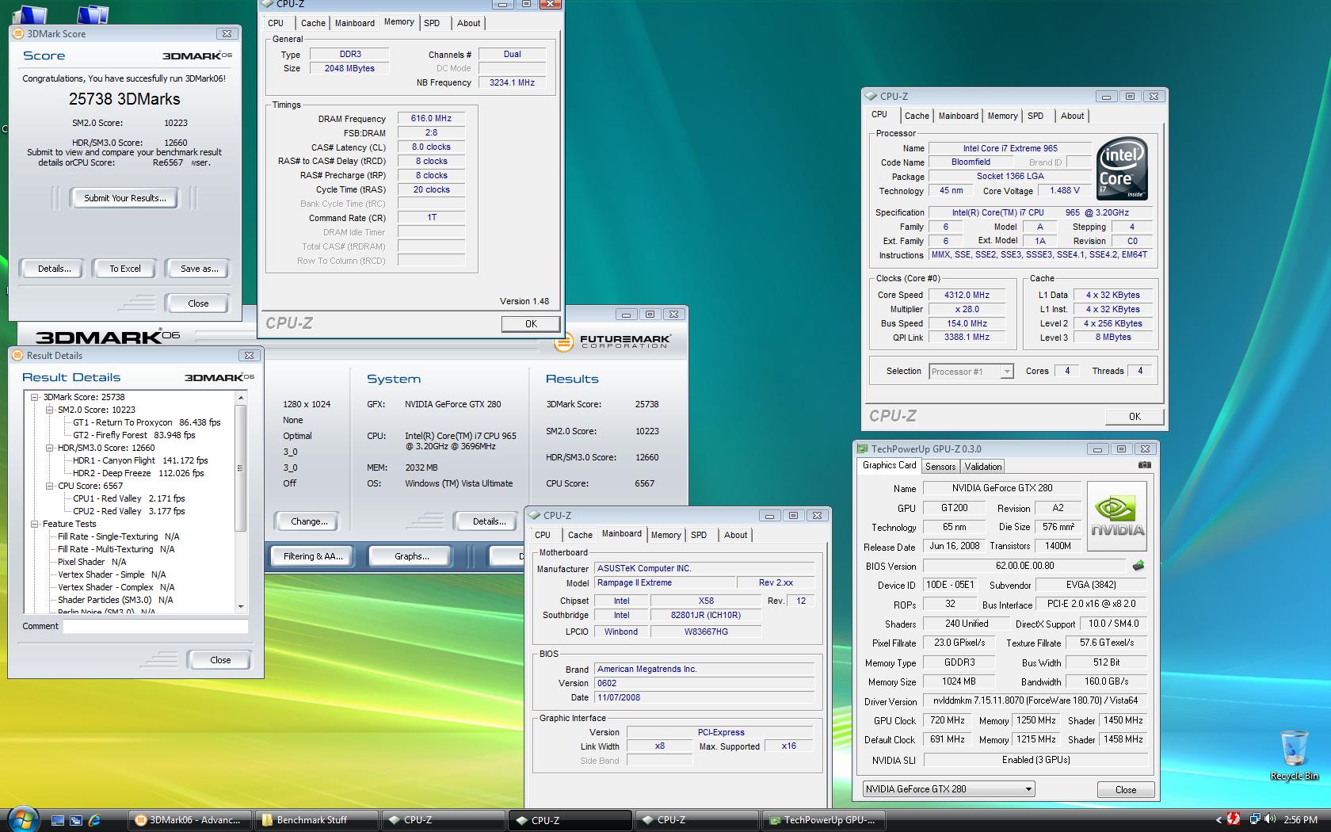Click Save as button in 3DMark Score
The height and width of the screenshot is (832, 1331).
[x=198, y=269]
